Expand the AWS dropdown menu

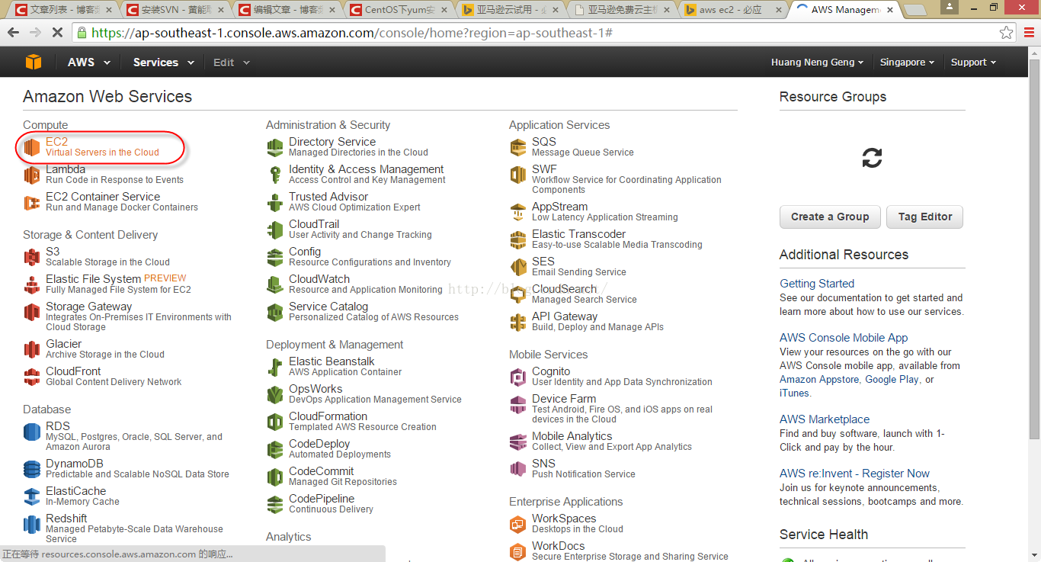pyautogui.click(x=89, y=63)
